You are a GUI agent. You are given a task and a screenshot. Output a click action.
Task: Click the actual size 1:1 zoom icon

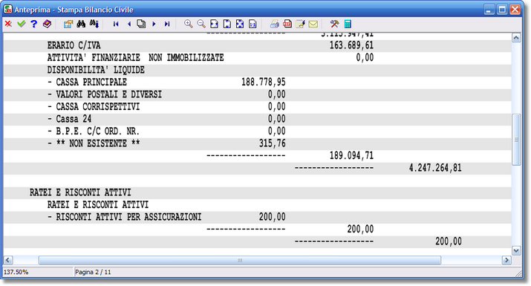(x=253, y=24)
